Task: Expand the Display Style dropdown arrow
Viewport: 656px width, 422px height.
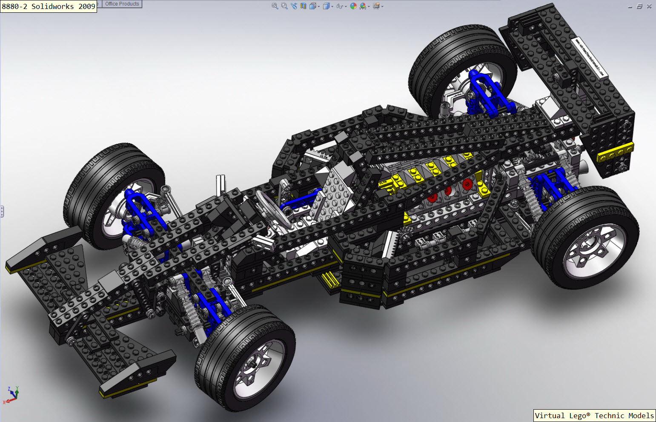Action: coord(332,6)
